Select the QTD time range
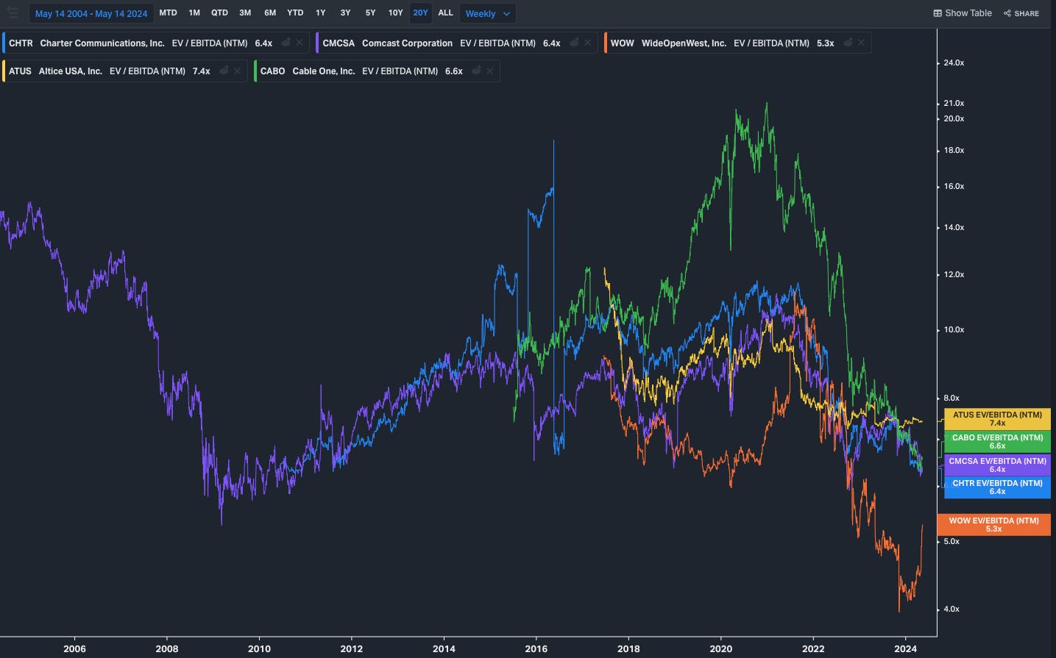1056x658 pixels. pos(219,12)
